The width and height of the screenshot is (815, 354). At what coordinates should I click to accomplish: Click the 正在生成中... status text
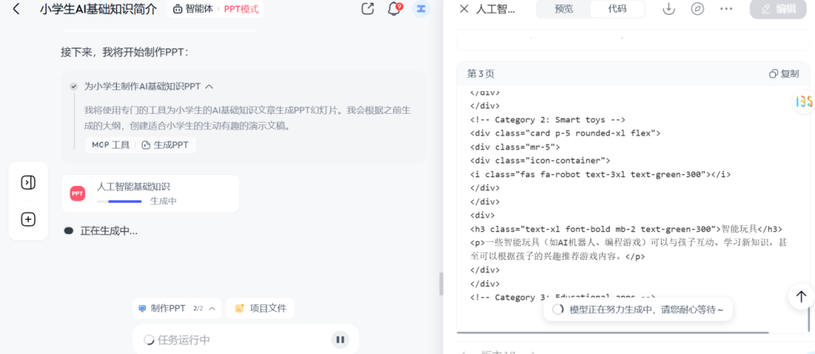109,231
